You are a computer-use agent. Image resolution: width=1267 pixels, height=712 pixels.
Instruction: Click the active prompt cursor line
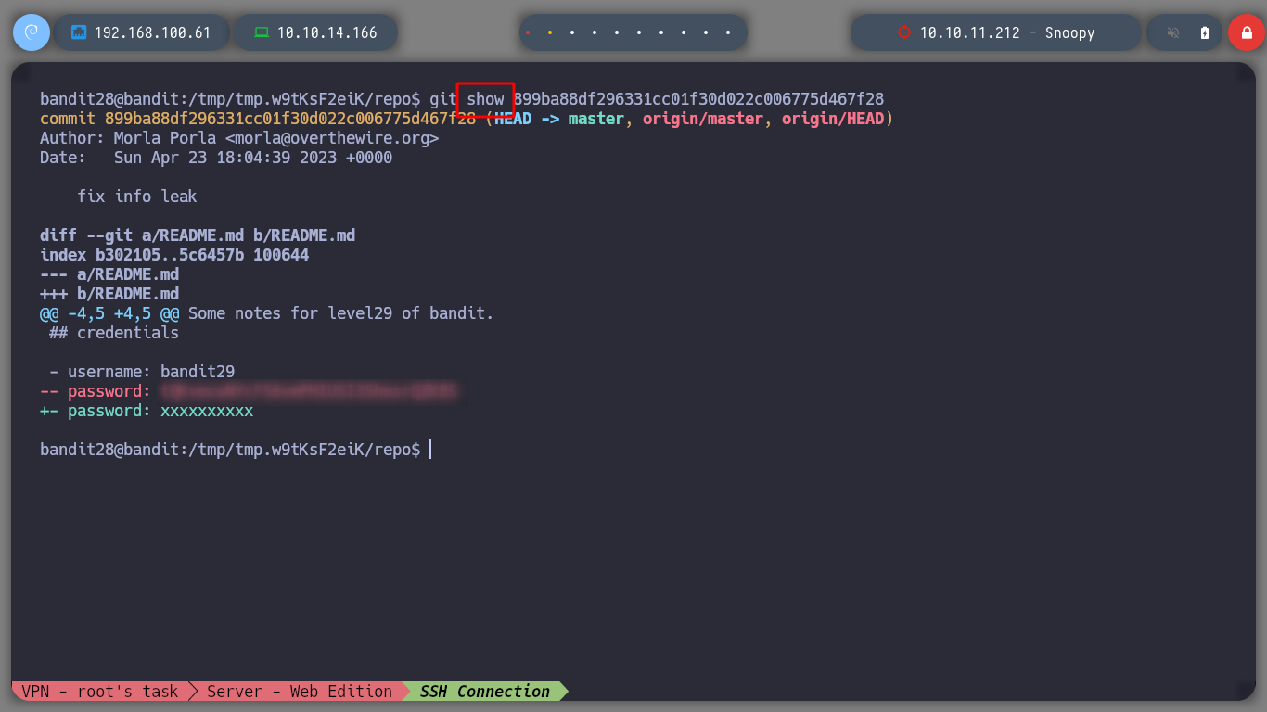pyautogui.click(x=236, y=450)
